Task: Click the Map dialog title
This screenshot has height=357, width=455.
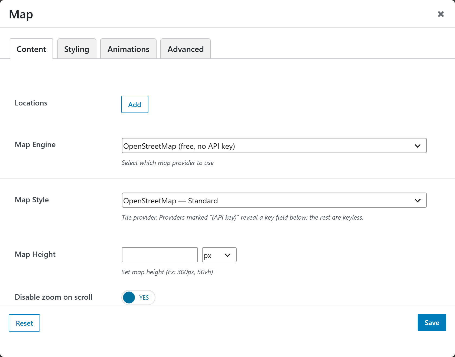Action: coord(21,14)
